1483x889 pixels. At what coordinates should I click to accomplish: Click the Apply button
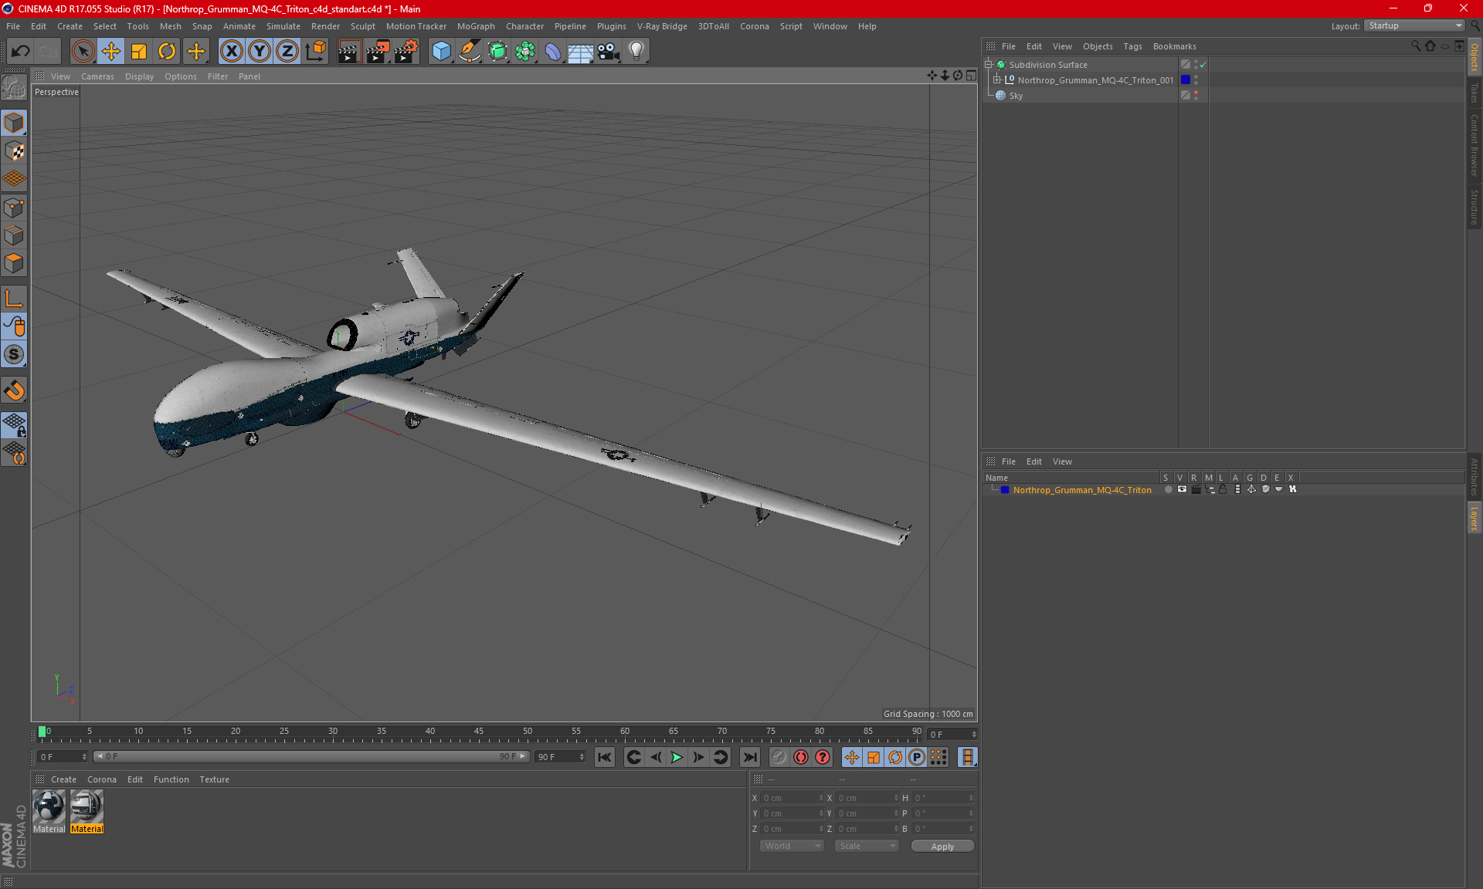[942, 847]
